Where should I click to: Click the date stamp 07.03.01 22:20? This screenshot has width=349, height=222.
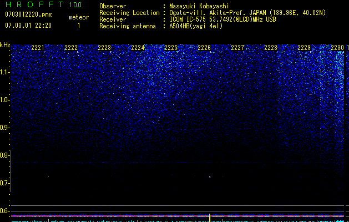(x=28, y=26)
